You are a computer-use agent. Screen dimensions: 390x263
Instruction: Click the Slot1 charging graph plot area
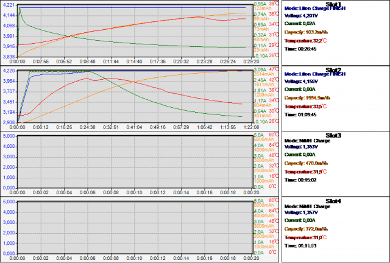(135, 31)
